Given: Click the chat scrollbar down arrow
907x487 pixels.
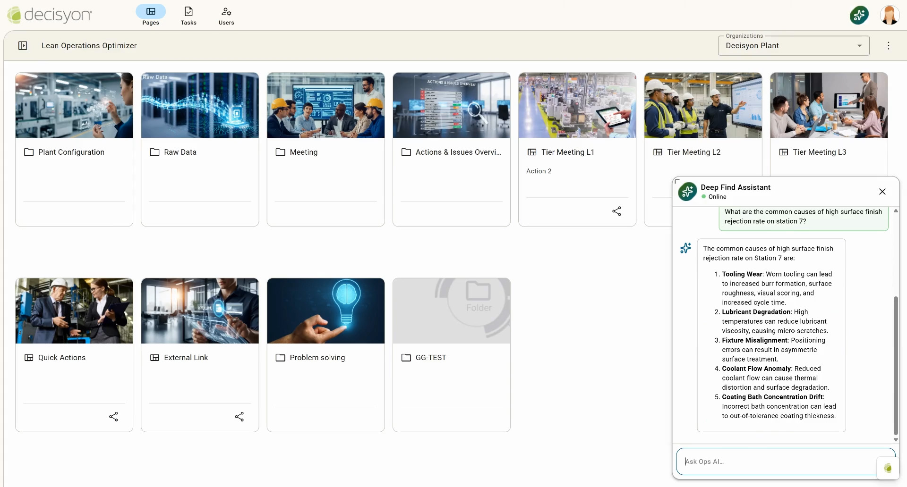Looking at the screenshot, I should click(896, 440).
